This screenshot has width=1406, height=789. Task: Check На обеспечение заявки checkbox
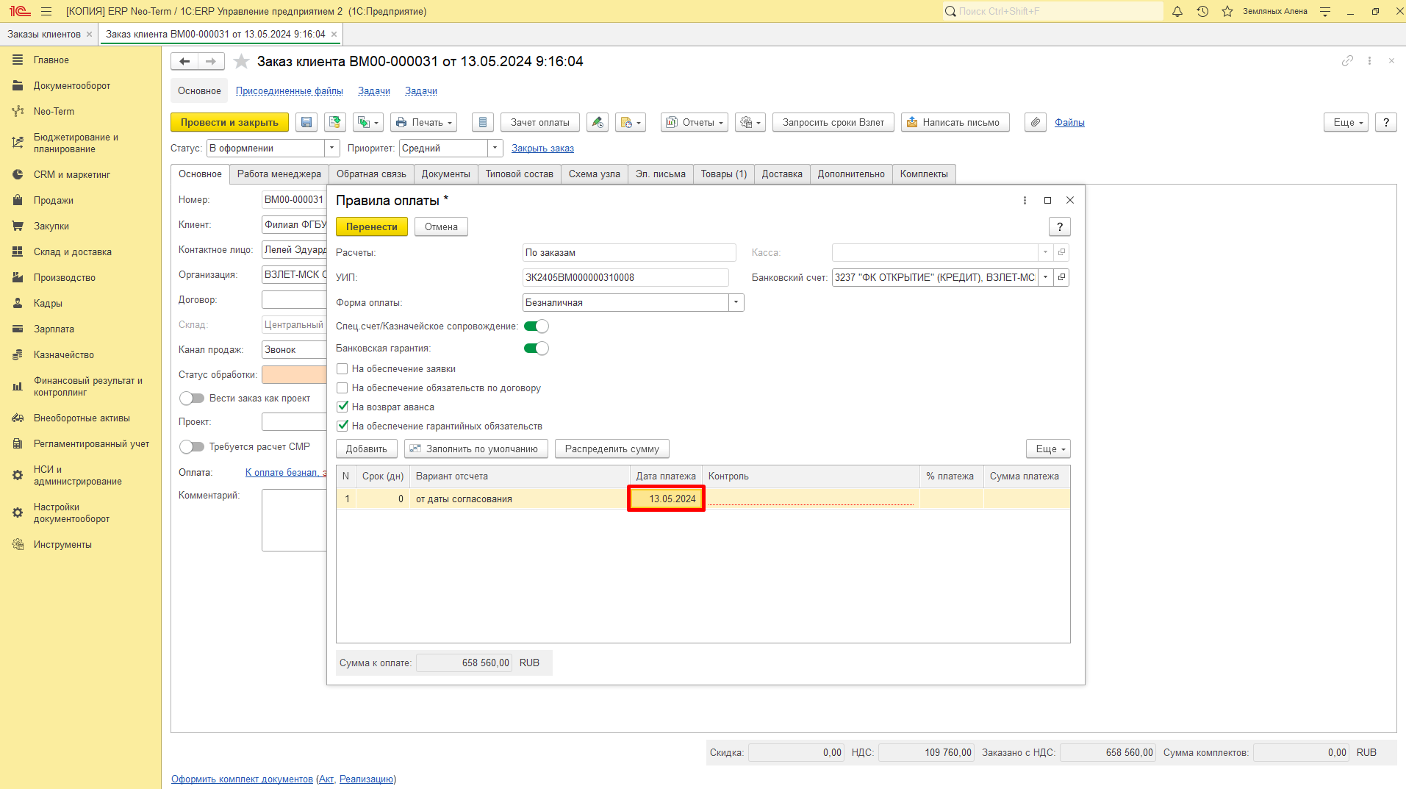(x=342, y=369)
